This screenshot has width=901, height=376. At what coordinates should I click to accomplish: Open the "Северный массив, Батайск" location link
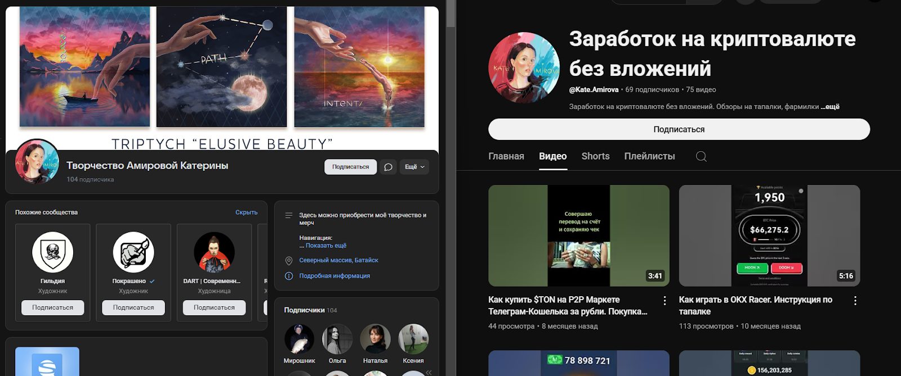pyautogui.click(x=338, y=260)
